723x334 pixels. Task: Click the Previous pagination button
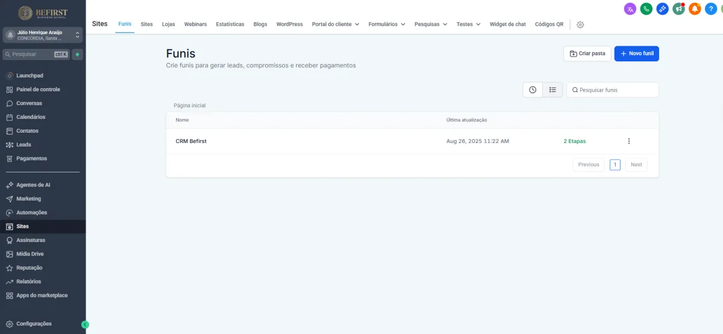tap(589, 165)
